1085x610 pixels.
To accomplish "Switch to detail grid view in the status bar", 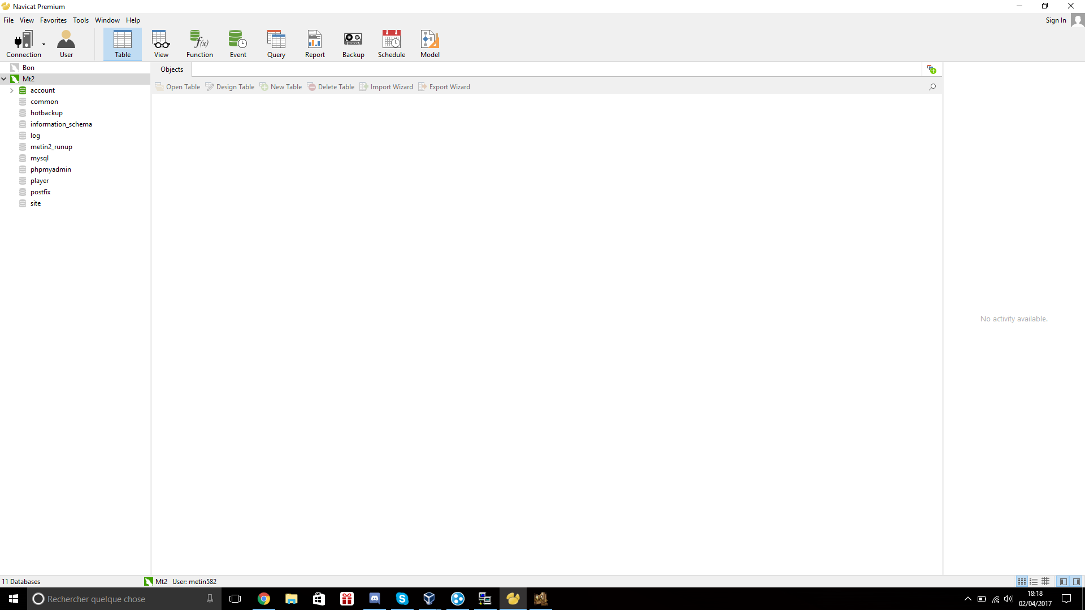I will (x=1045, y=582).
